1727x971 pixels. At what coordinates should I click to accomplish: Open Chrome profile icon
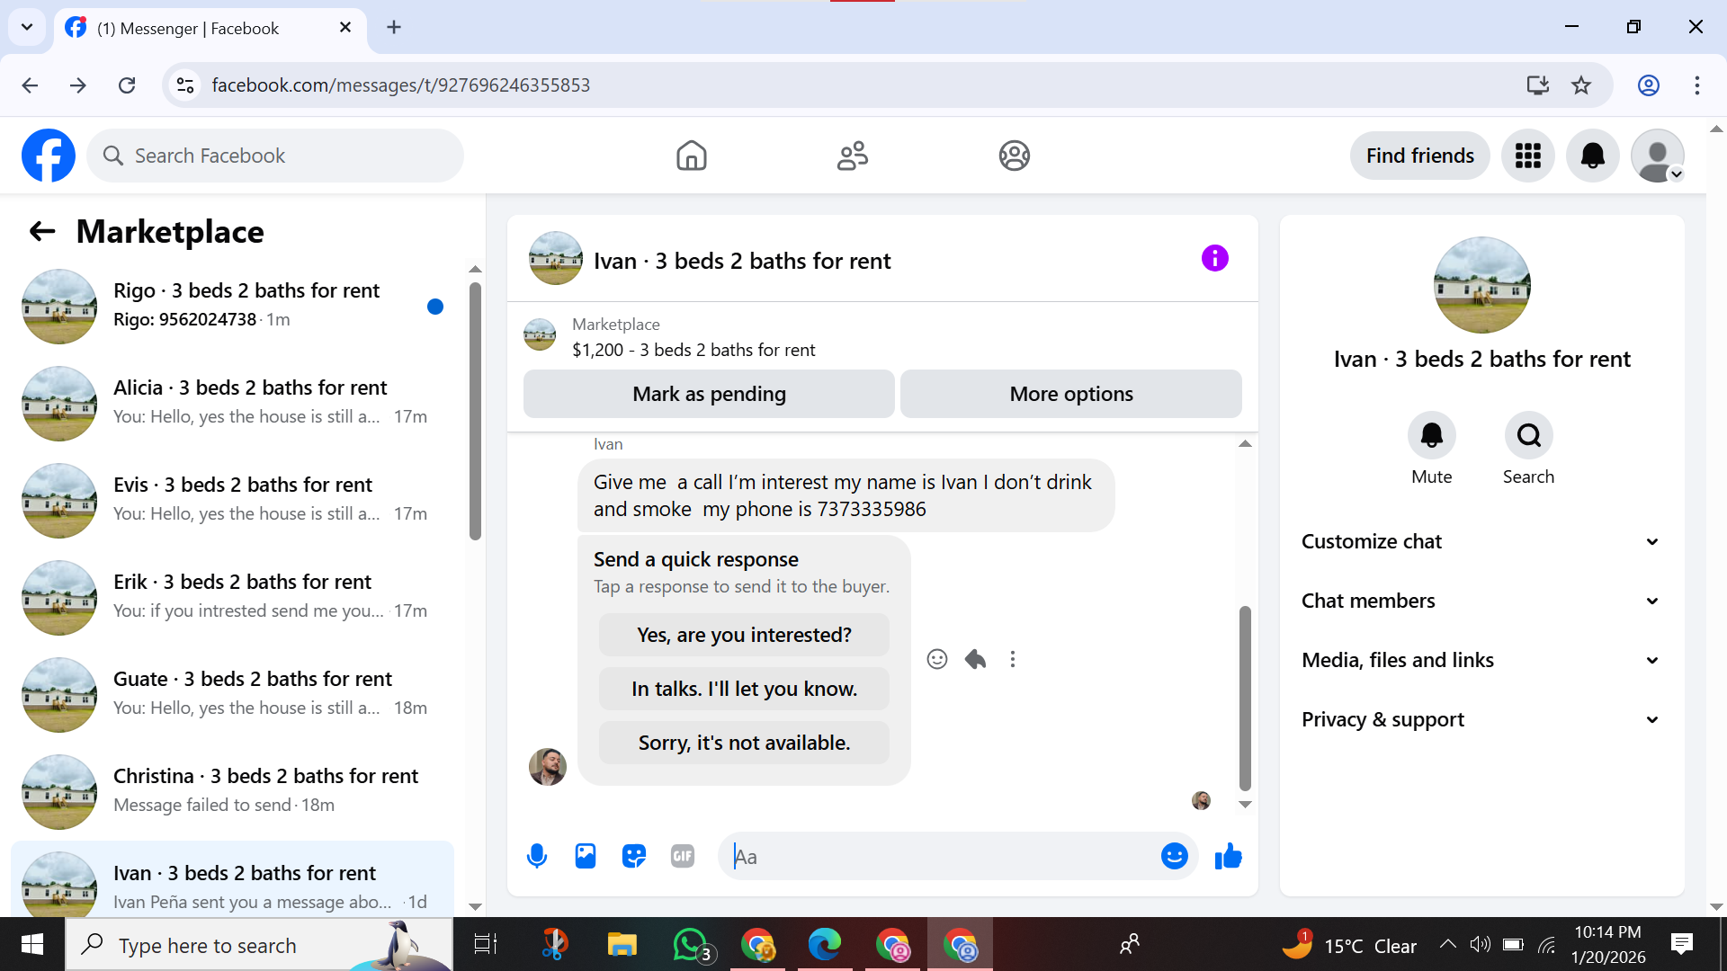coord(1648,85)
